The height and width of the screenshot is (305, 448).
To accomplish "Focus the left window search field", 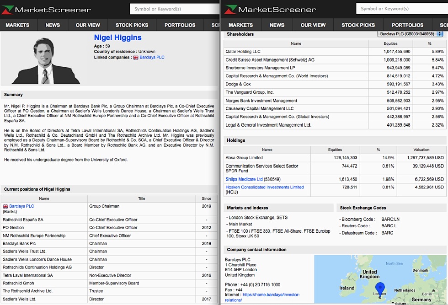I will [175, 9].
